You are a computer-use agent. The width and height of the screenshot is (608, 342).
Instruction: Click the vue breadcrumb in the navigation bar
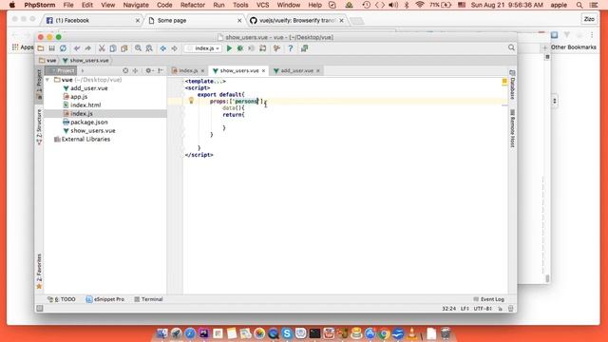click(47, 61)
